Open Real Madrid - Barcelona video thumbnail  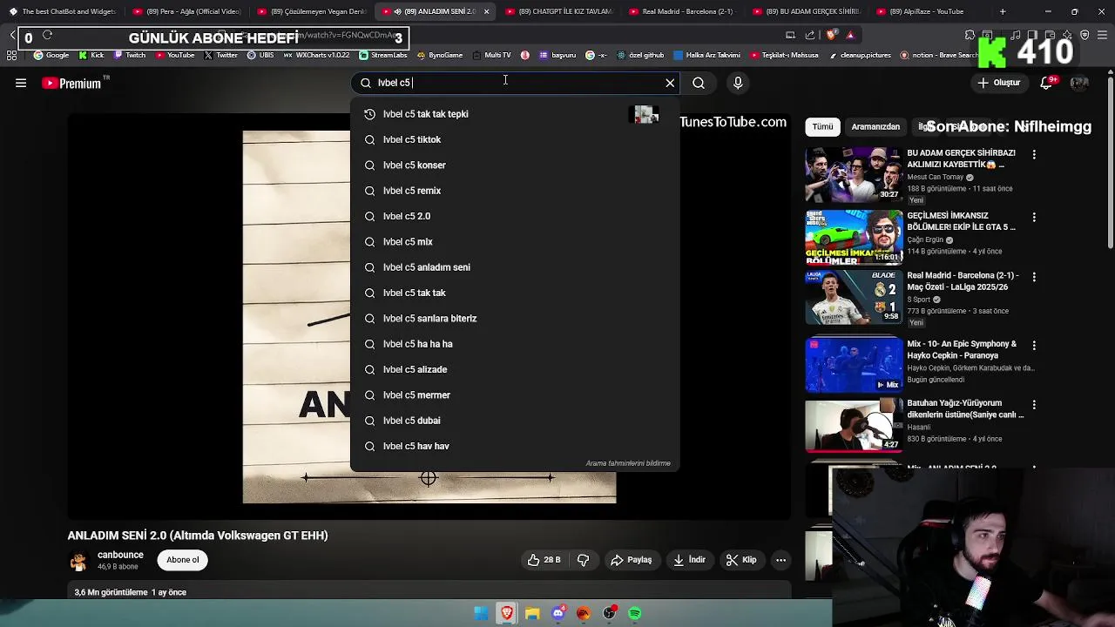[x=854, y=297]
